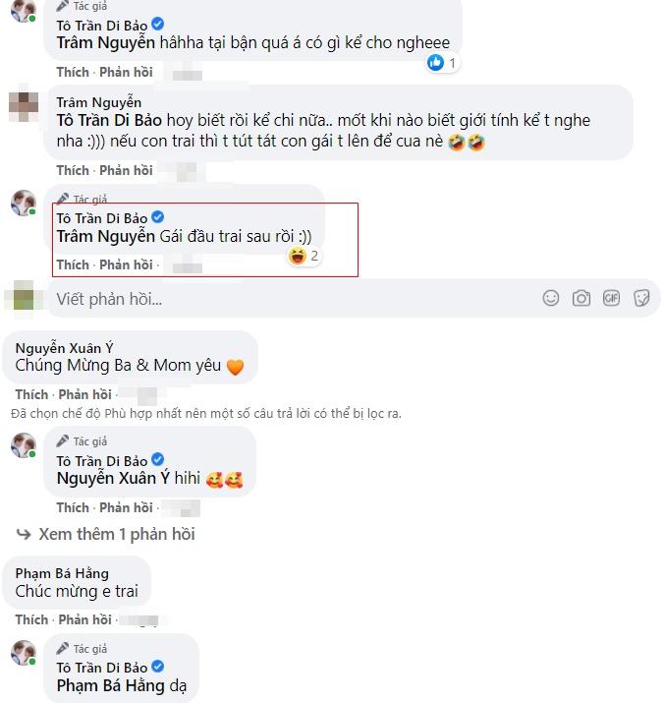Viewport: 664px width, 703px height.
Task: Open Trâm Nguyễn's profile picture
Action: coord(24,104)
